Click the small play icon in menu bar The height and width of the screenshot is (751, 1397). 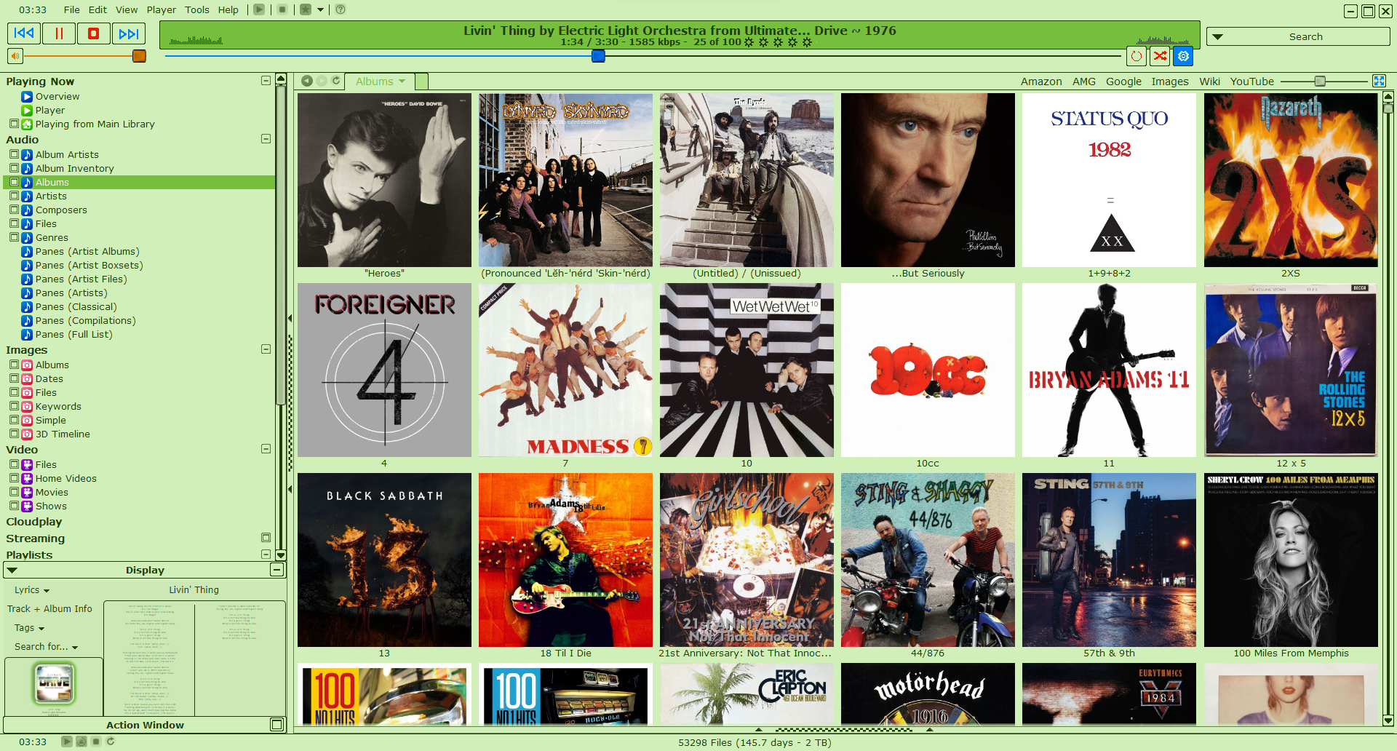pyautogui.click(x=259, y=9)
